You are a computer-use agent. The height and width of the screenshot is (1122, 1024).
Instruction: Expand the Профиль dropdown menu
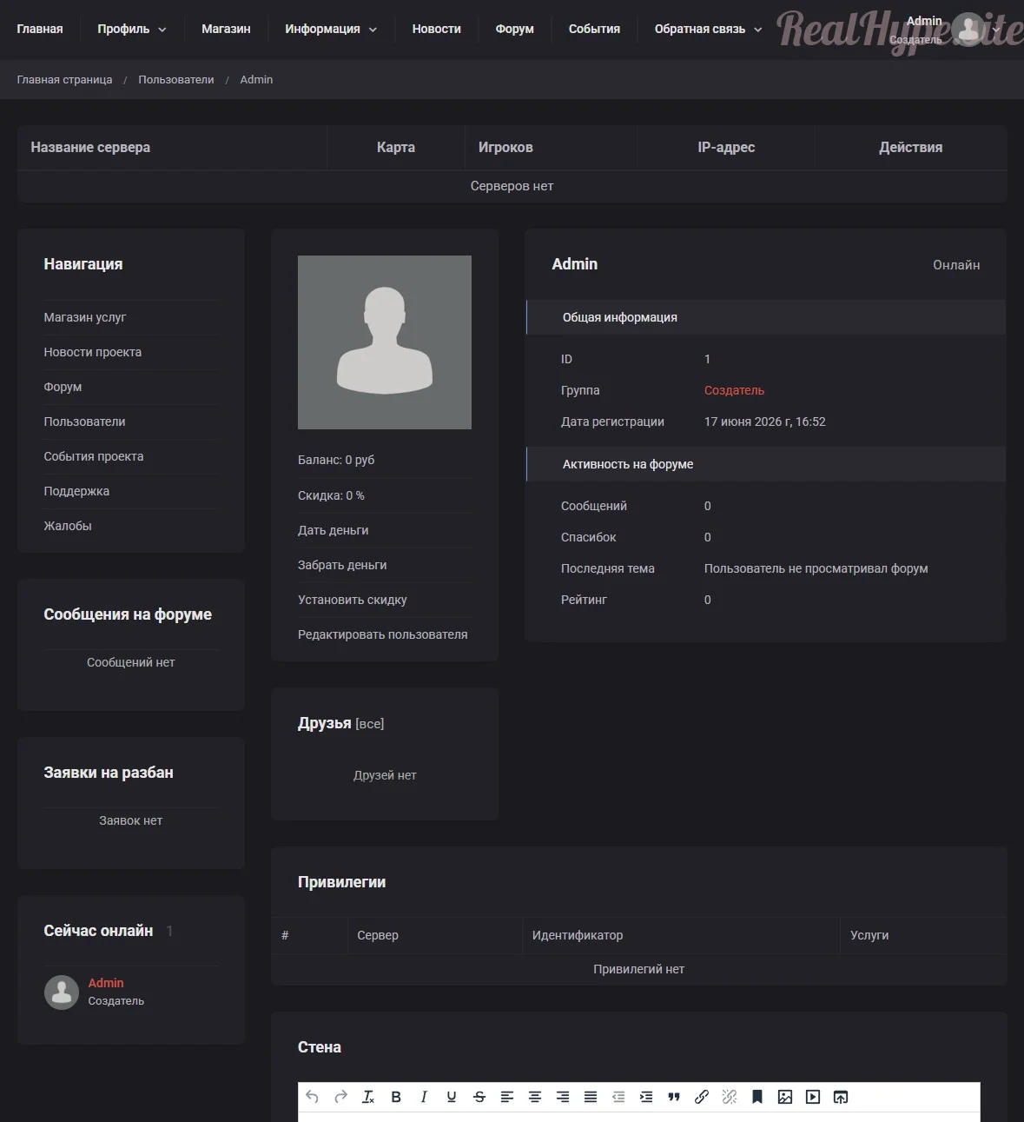point(132,29)
